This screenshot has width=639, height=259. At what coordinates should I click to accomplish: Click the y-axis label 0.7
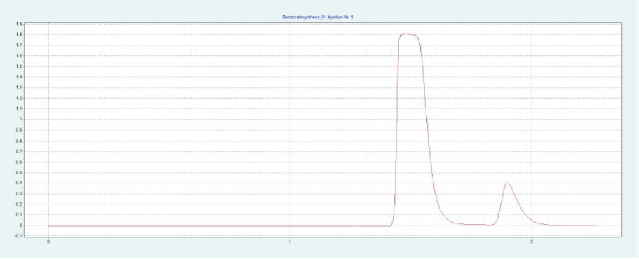click(18, 151)
